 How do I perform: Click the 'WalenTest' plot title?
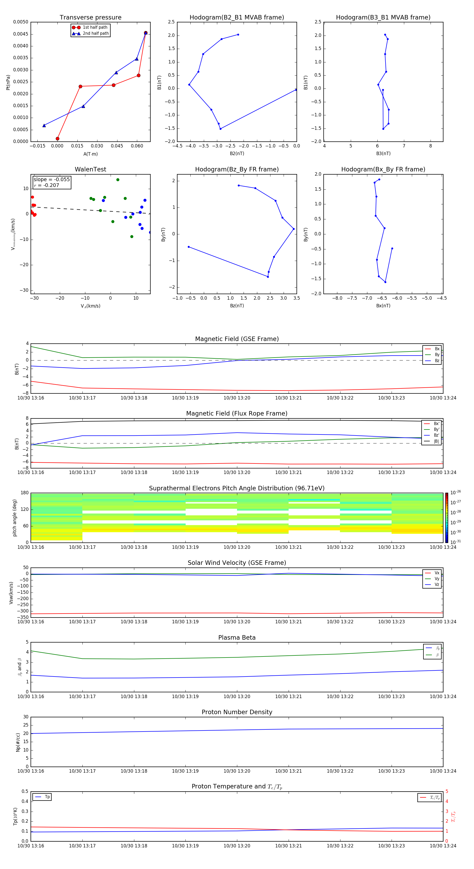(90, 169)
